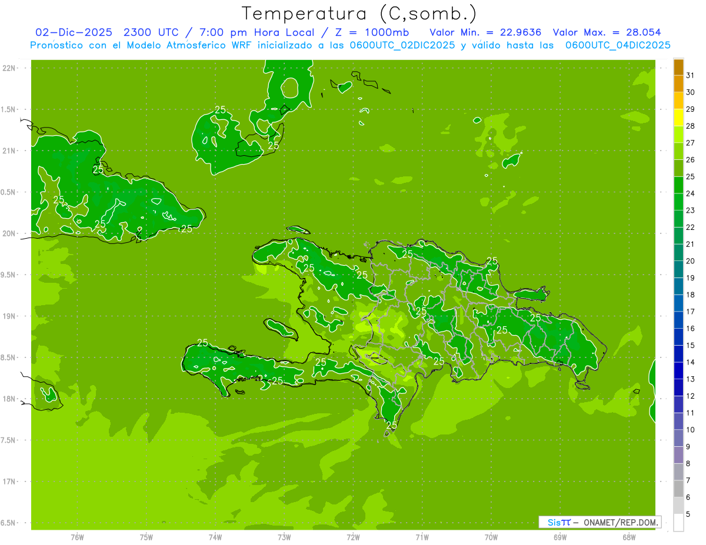
Task: Click the legend value label '5'
Action: click(688, 514)
